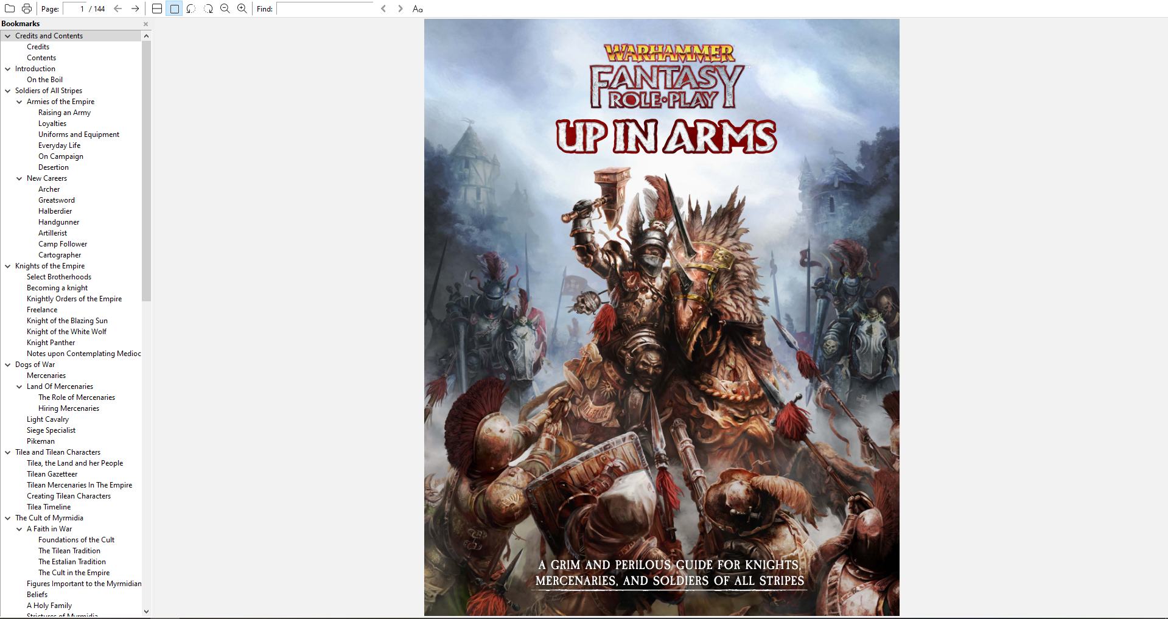Switch to single page fit view
Screen dimensions: 1168x619
pos(174,9)
